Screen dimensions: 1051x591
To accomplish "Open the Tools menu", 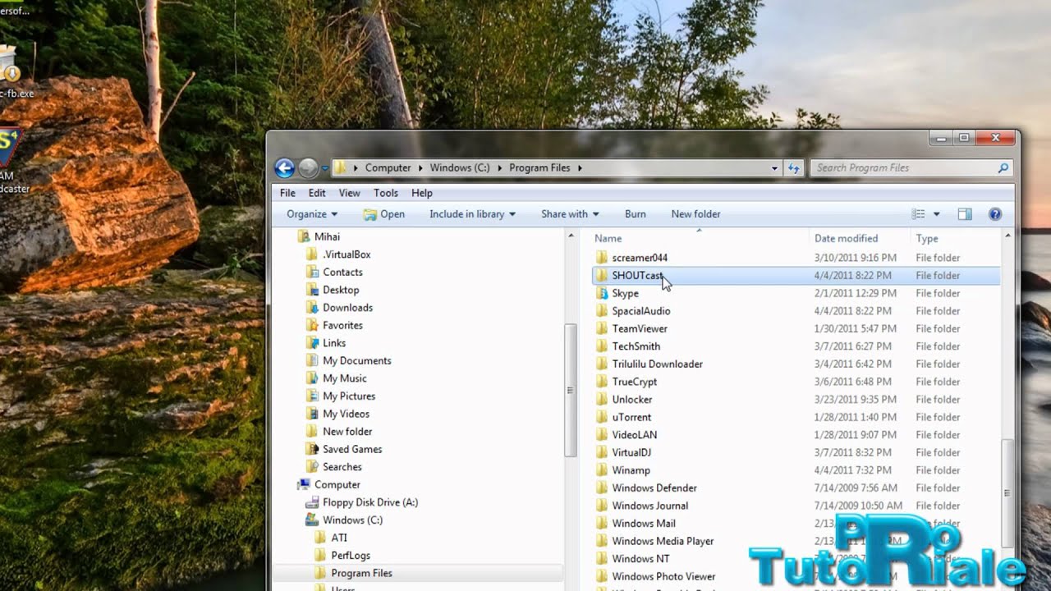I will (386, 193).
